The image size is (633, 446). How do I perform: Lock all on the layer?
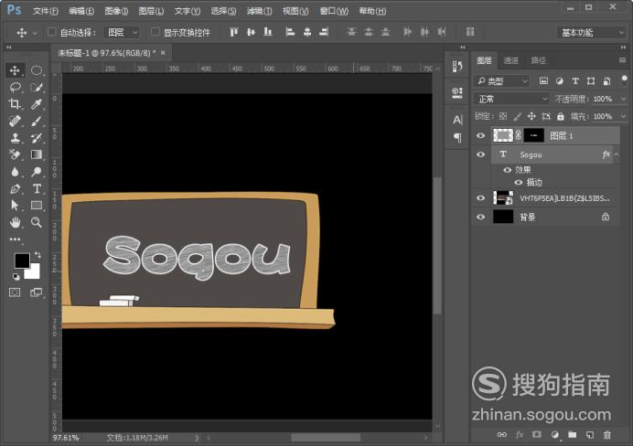pyautogui.click(x=561, y=117)
